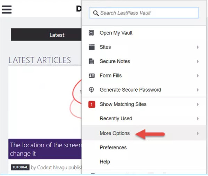Open LastPass Preferences

point(144,147)
